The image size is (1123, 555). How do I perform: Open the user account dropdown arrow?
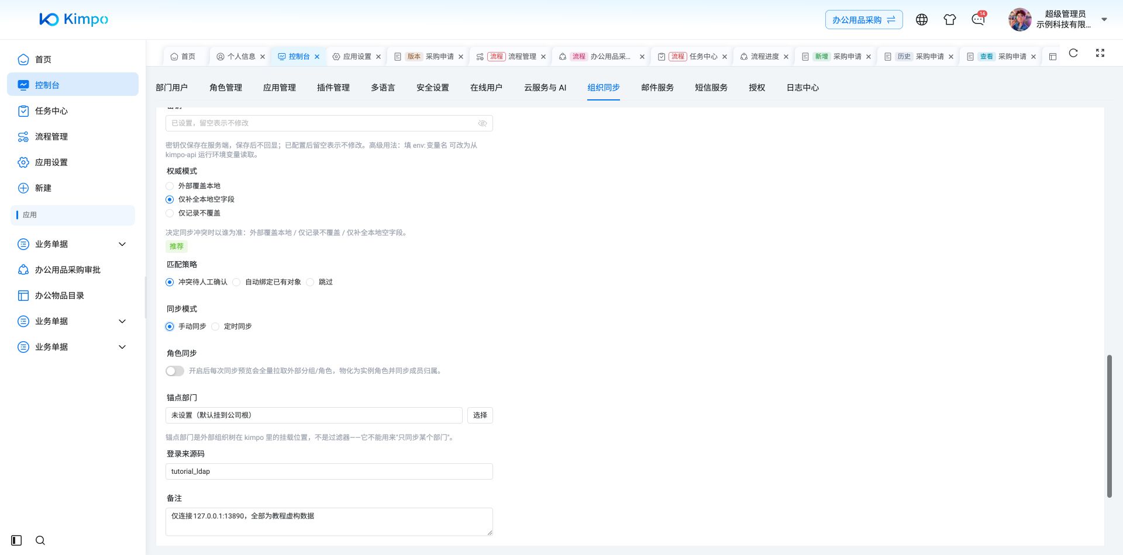point(1104,19)
